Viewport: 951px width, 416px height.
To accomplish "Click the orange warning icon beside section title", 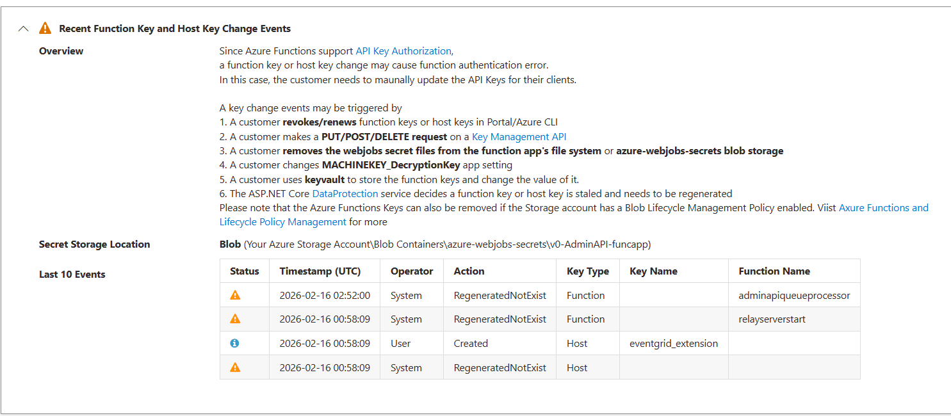I will (45, 28).
